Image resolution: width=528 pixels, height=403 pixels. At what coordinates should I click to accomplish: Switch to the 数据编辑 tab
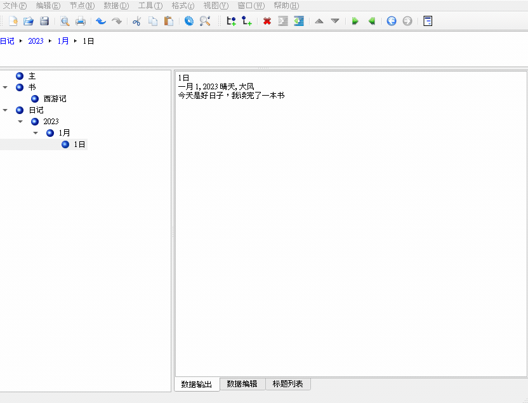(242, 384)
